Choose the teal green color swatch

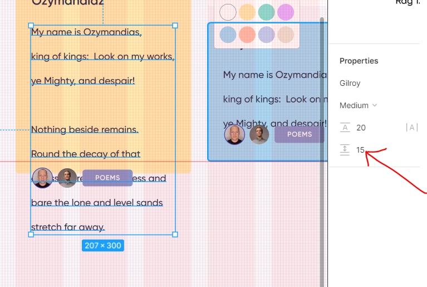tap(267, 12)
